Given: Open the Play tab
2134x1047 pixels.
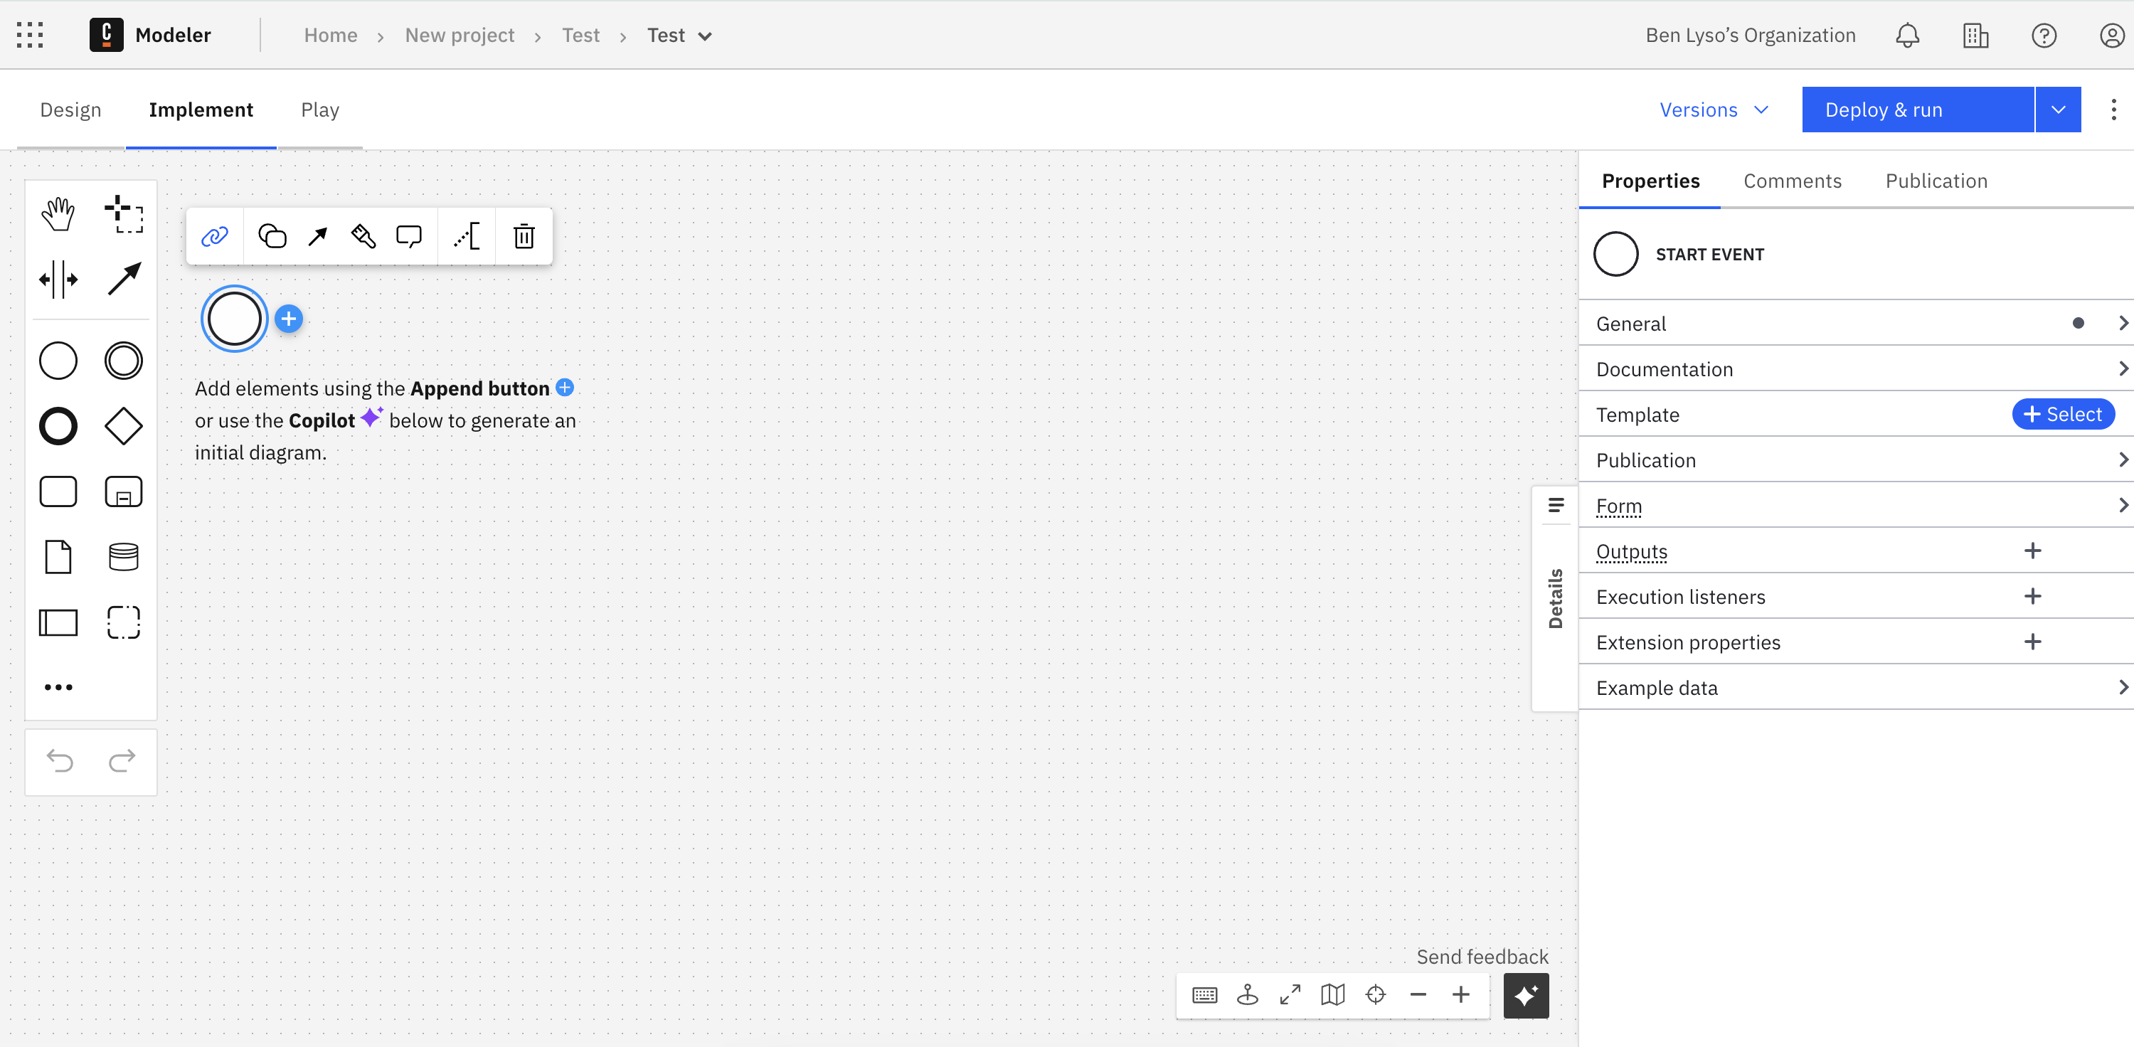Looking at the screenshot, I should click(x=320, y=109).
